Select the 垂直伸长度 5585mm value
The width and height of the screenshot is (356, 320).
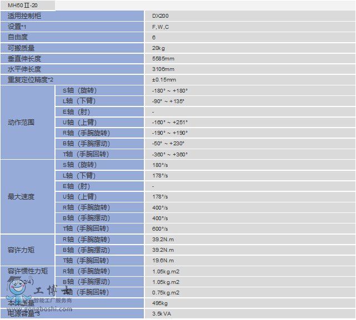tap(163, 59)
